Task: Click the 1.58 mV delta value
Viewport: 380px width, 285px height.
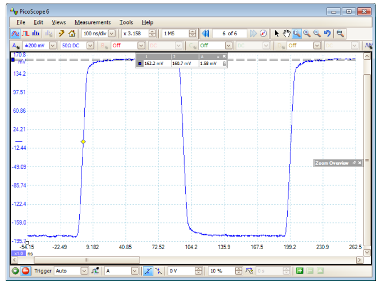Action: 208,63
